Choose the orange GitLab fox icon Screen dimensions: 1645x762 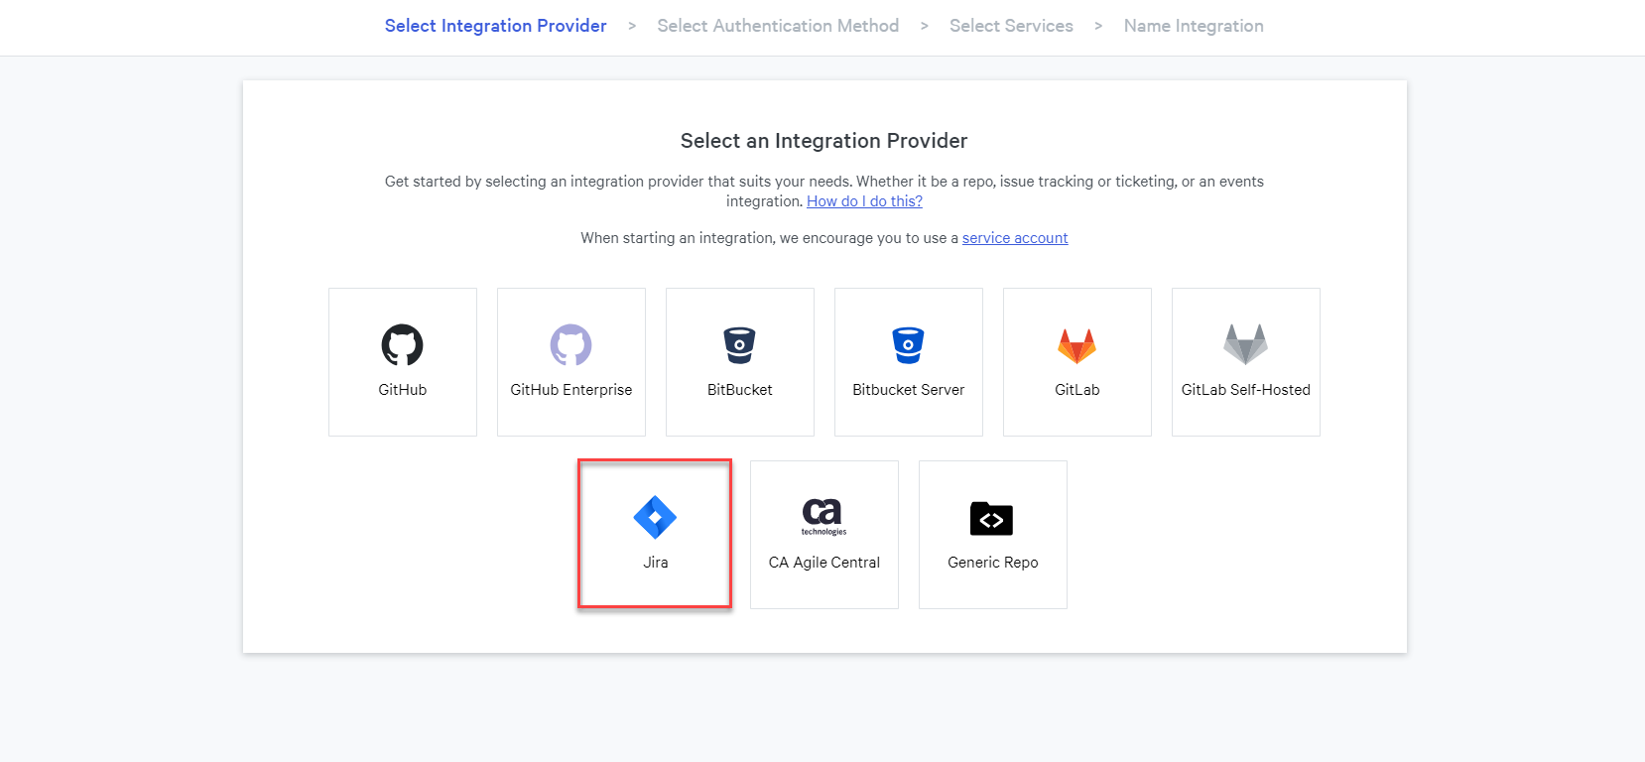tap(1077, 346)
